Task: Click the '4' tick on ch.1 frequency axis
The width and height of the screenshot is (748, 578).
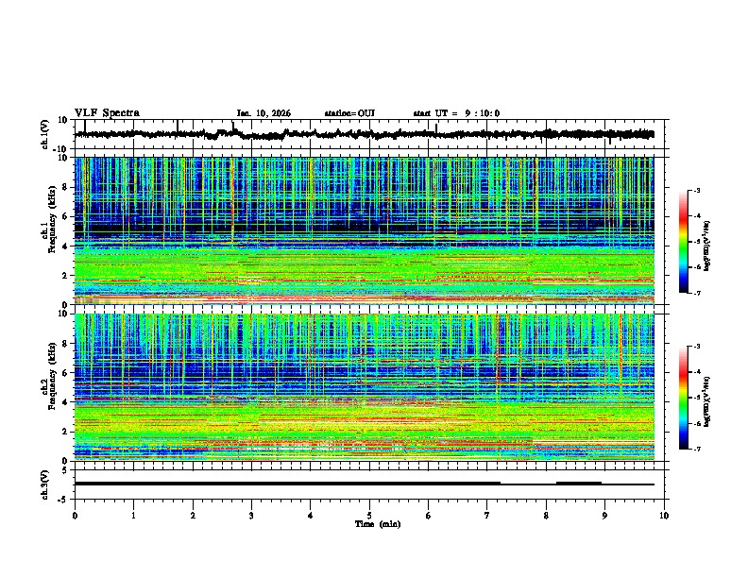Action: tap(65, 246)
